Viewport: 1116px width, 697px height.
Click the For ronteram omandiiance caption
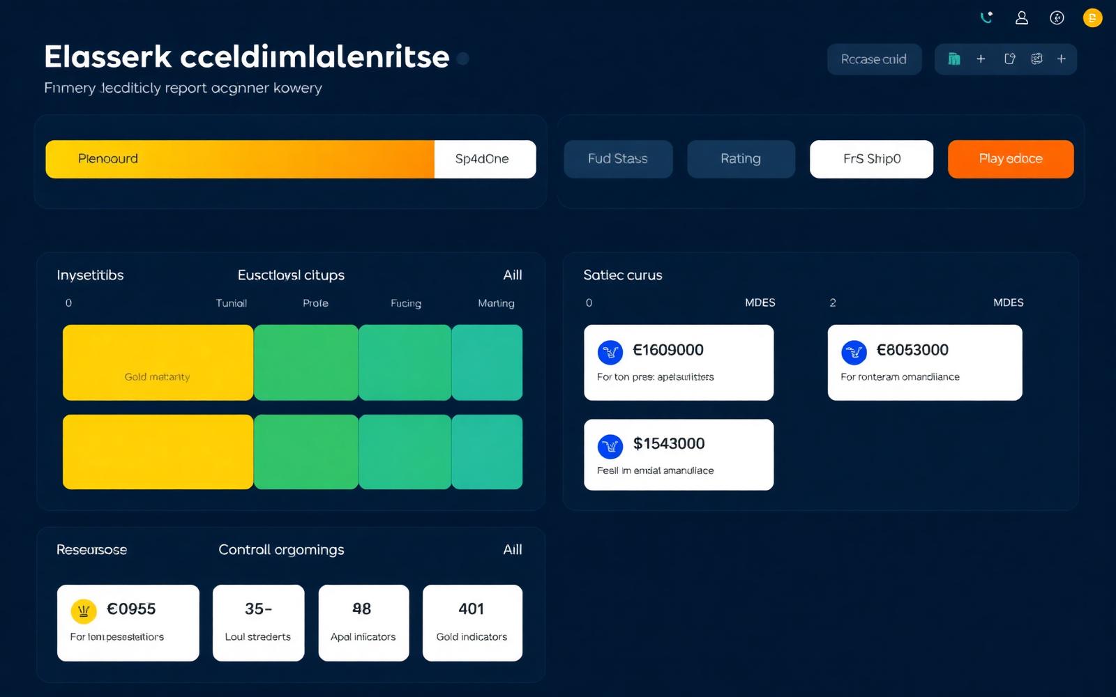(x=900, y=377)
